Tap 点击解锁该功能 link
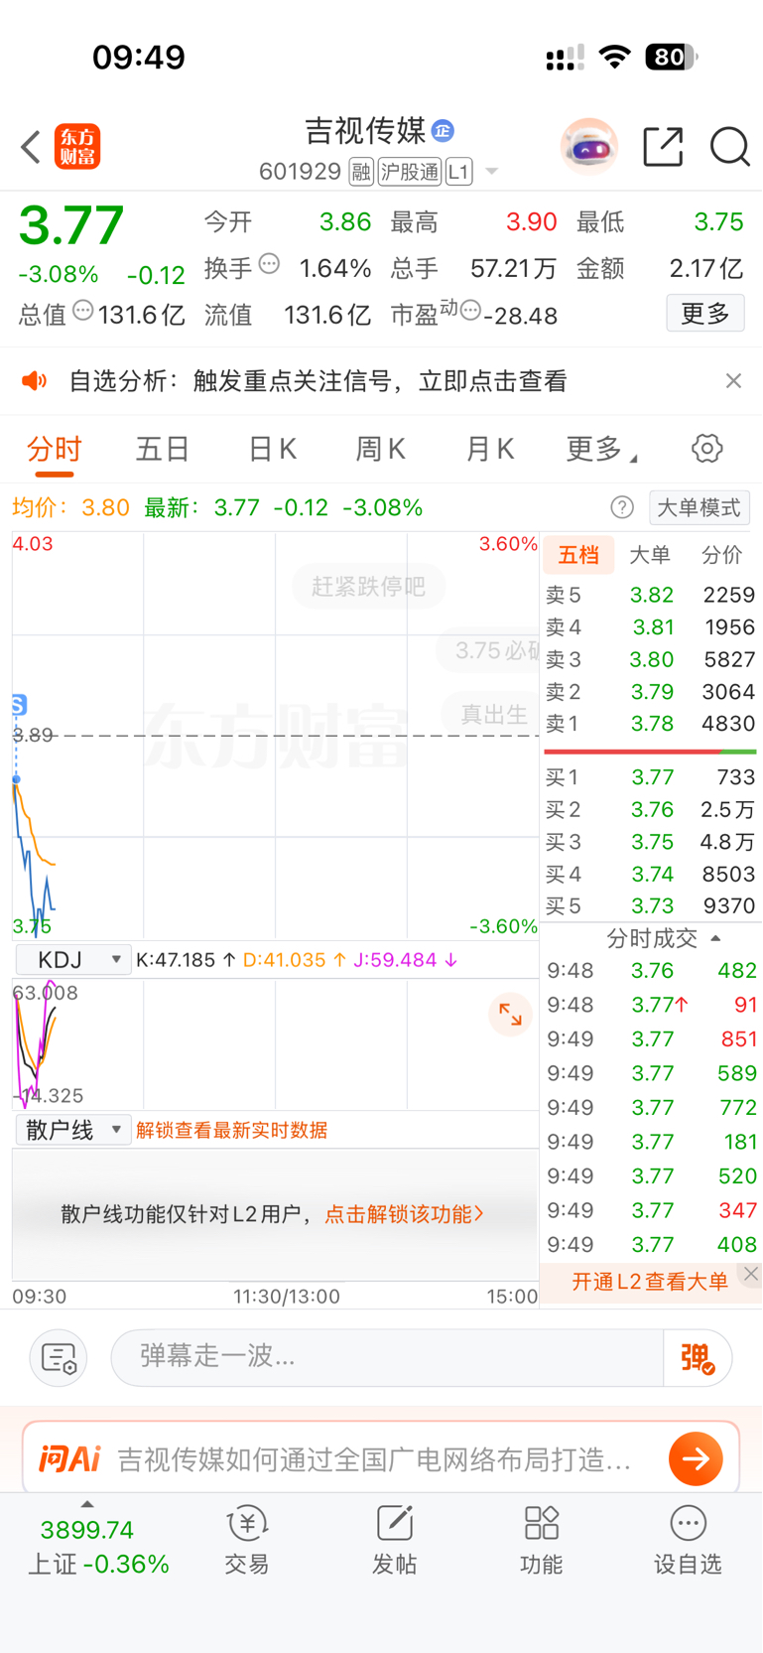This screenshot has height=1653, width=763. click(x=404, y=1214)
